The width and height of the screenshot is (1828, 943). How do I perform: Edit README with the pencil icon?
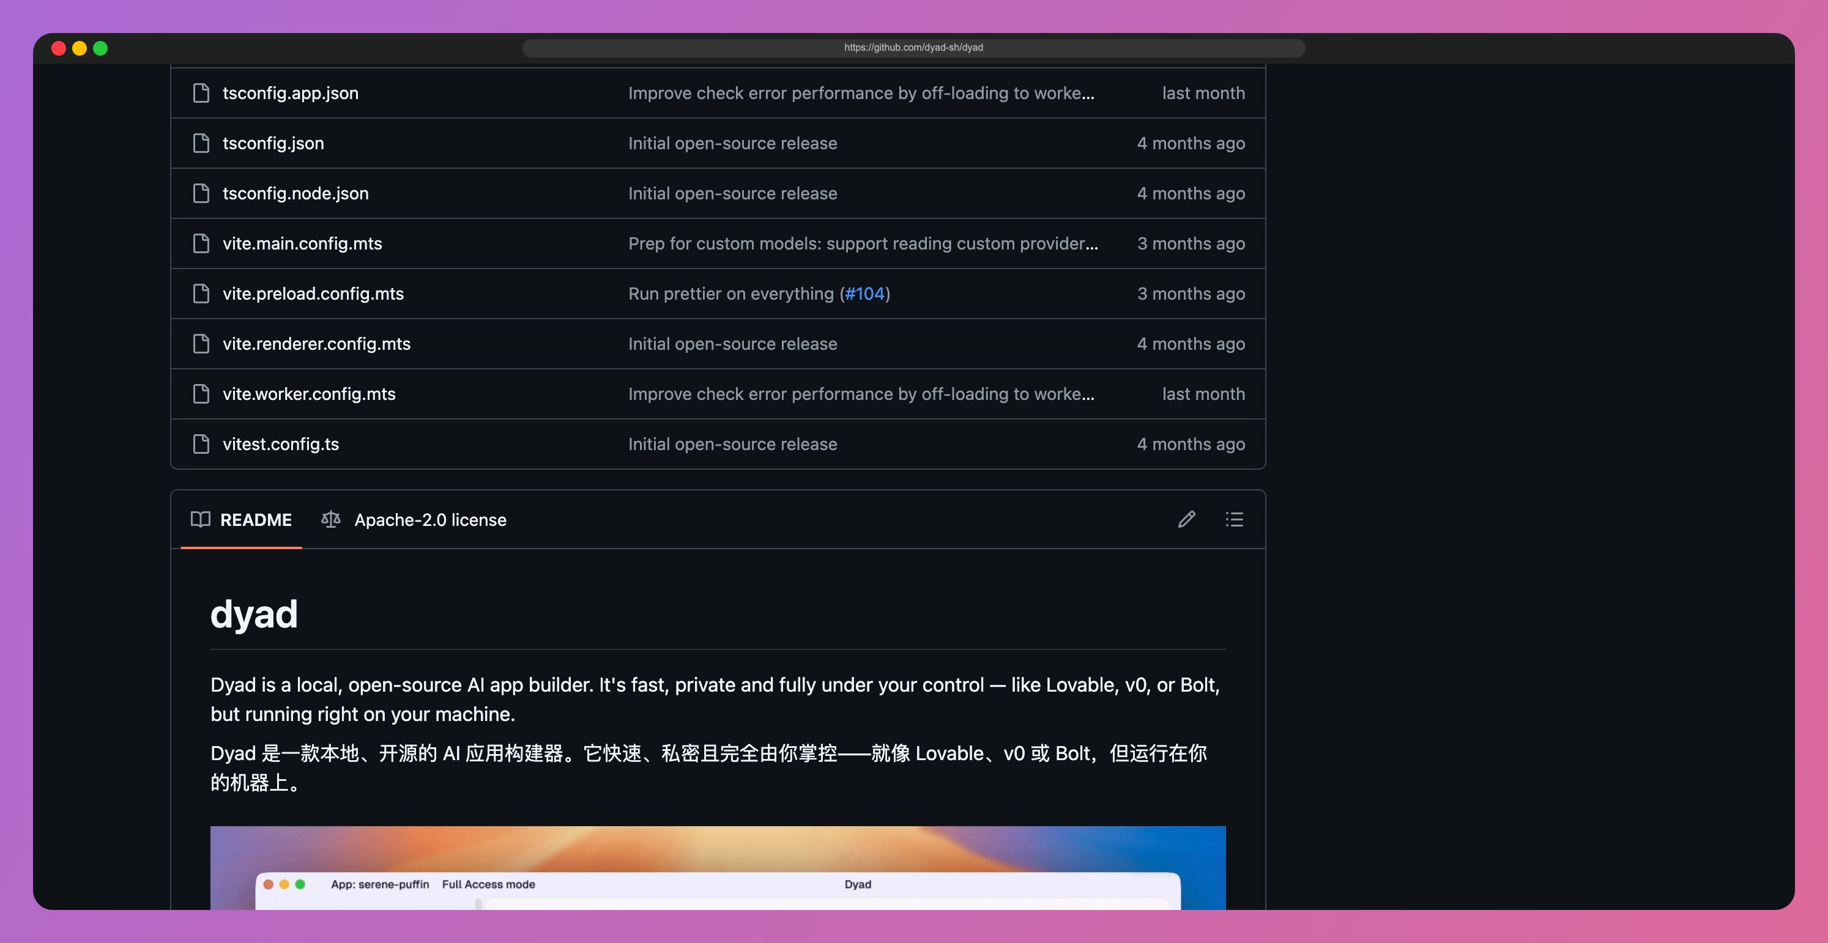pos(1186,519)
